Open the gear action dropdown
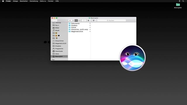This screenshot has width=187, height=105. 89,20
